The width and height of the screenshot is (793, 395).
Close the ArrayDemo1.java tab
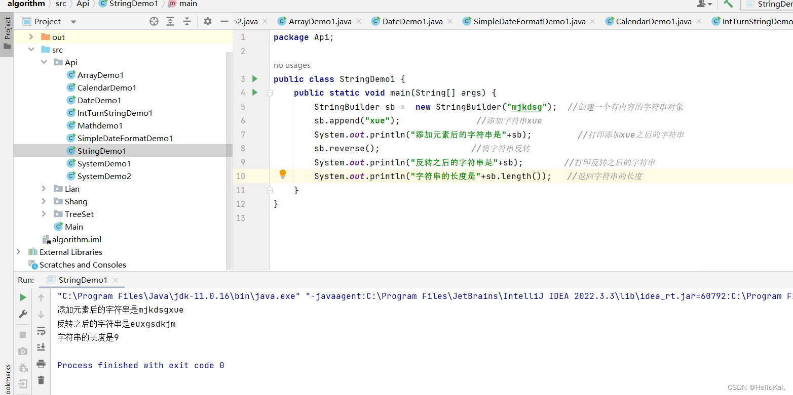(359, 21)
